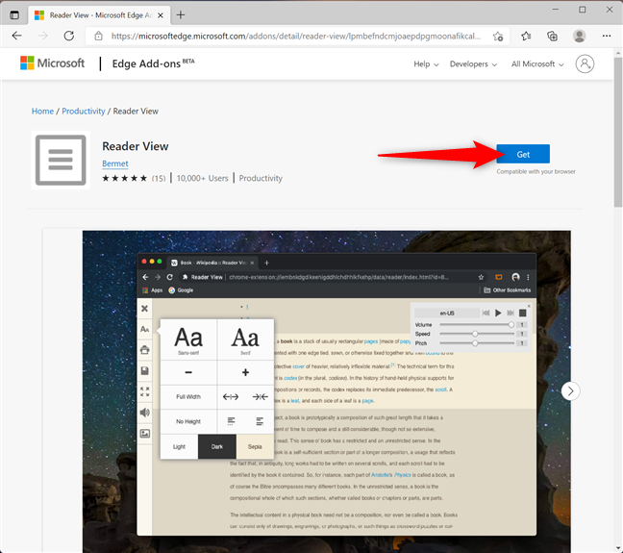The height and width of the screenshot is (553, 623).
Task: Click the Microsoft logo
Action: click(x=53, y=63)
